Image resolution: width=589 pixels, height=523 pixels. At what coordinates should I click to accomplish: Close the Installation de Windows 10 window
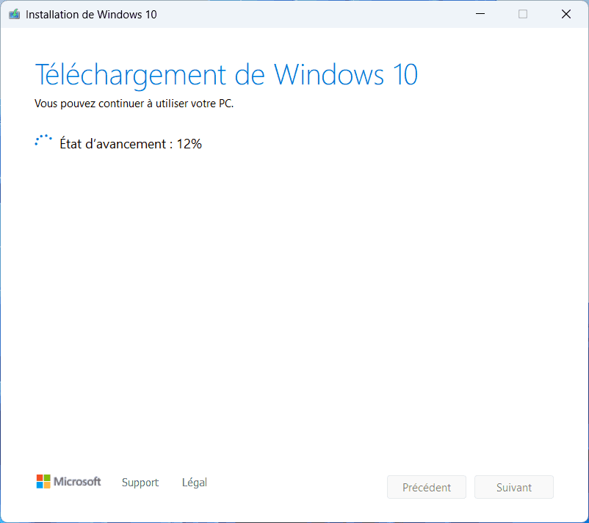(565, 14)
